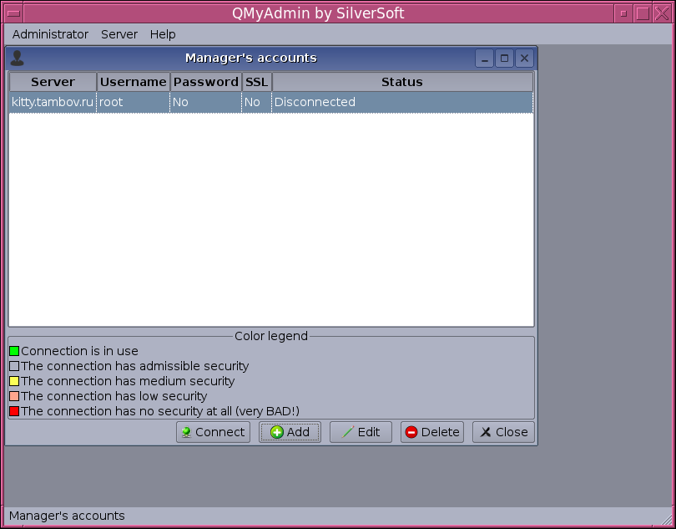Open the Help menu
The image size is (676, 529).
coord(163,34)
